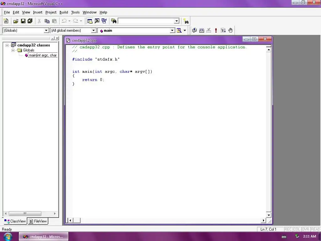Switch to the FileView tab
This screenshot has width=321, height=241.
click(38, 221)
